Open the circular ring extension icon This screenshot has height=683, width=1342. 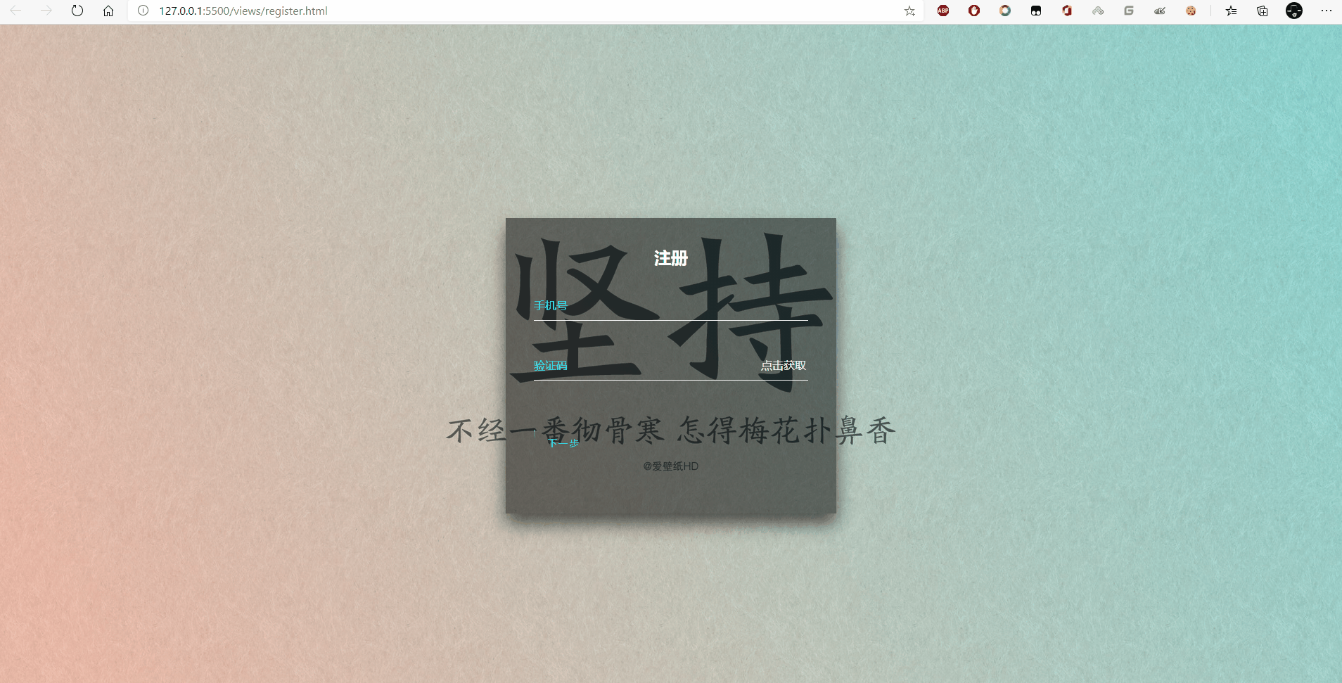point(1005,11)
